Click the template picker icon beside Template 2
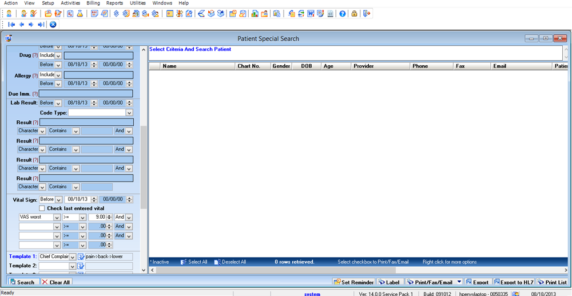Image resolution: width=572 pixels, height=296 pixels. [81, 266]
